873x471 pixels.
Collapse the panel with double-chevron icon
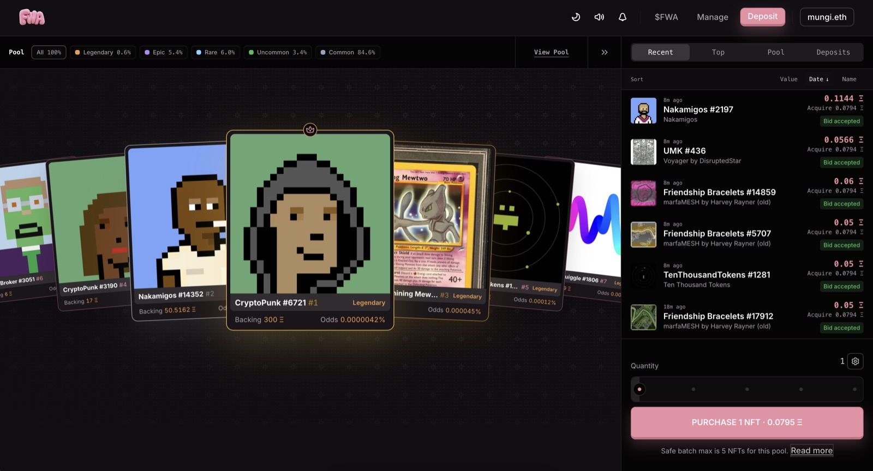click(605, 52)
